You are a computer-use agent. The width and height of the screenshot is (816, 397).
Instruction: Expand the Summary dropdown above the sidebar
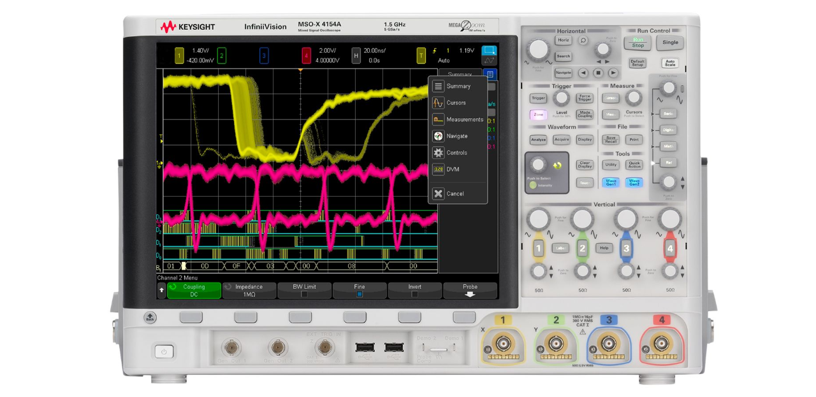click(460, 74)
